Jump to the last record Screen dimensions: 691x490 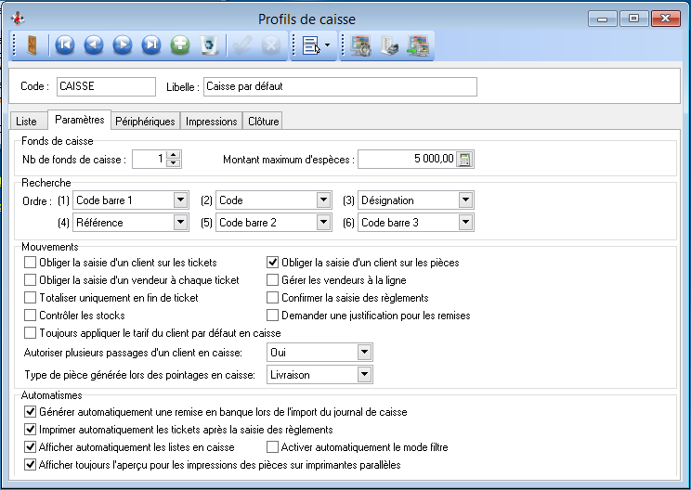click(x=150, y=45)
